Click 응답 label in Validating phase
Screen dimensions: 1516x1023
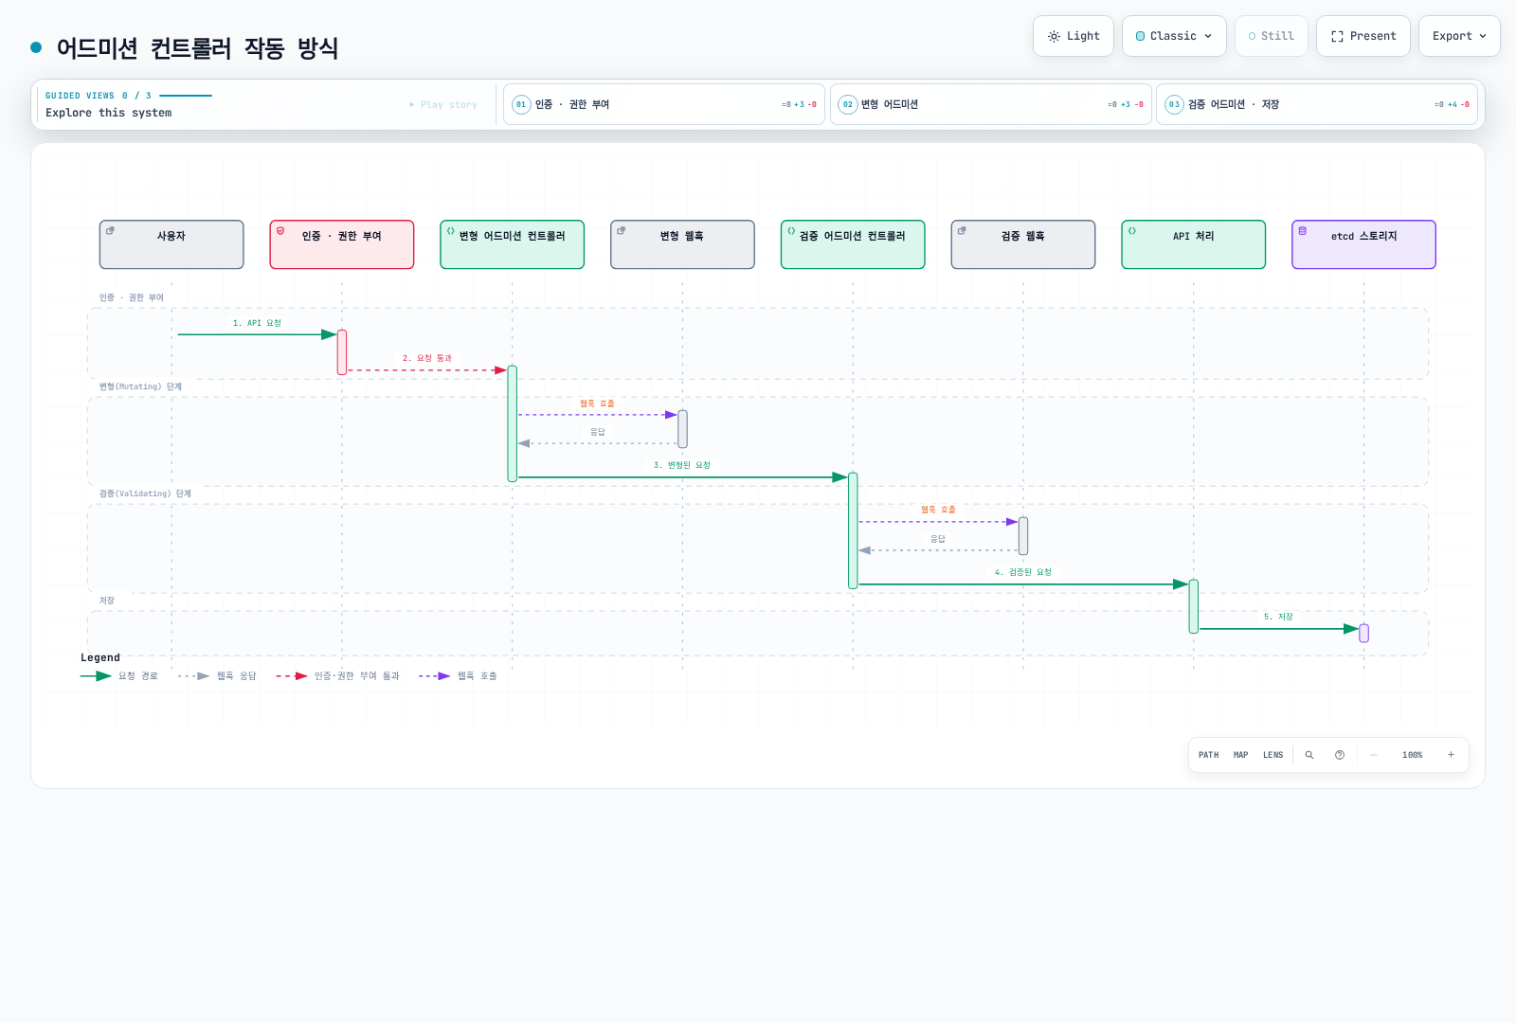pos(938,539)
